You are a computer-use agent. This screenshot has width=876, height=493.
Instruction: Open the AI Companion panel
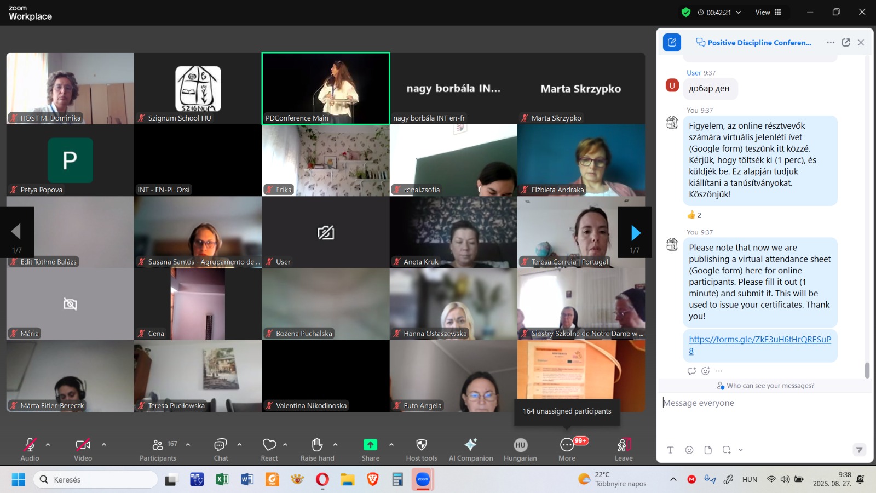coord(470,445)
